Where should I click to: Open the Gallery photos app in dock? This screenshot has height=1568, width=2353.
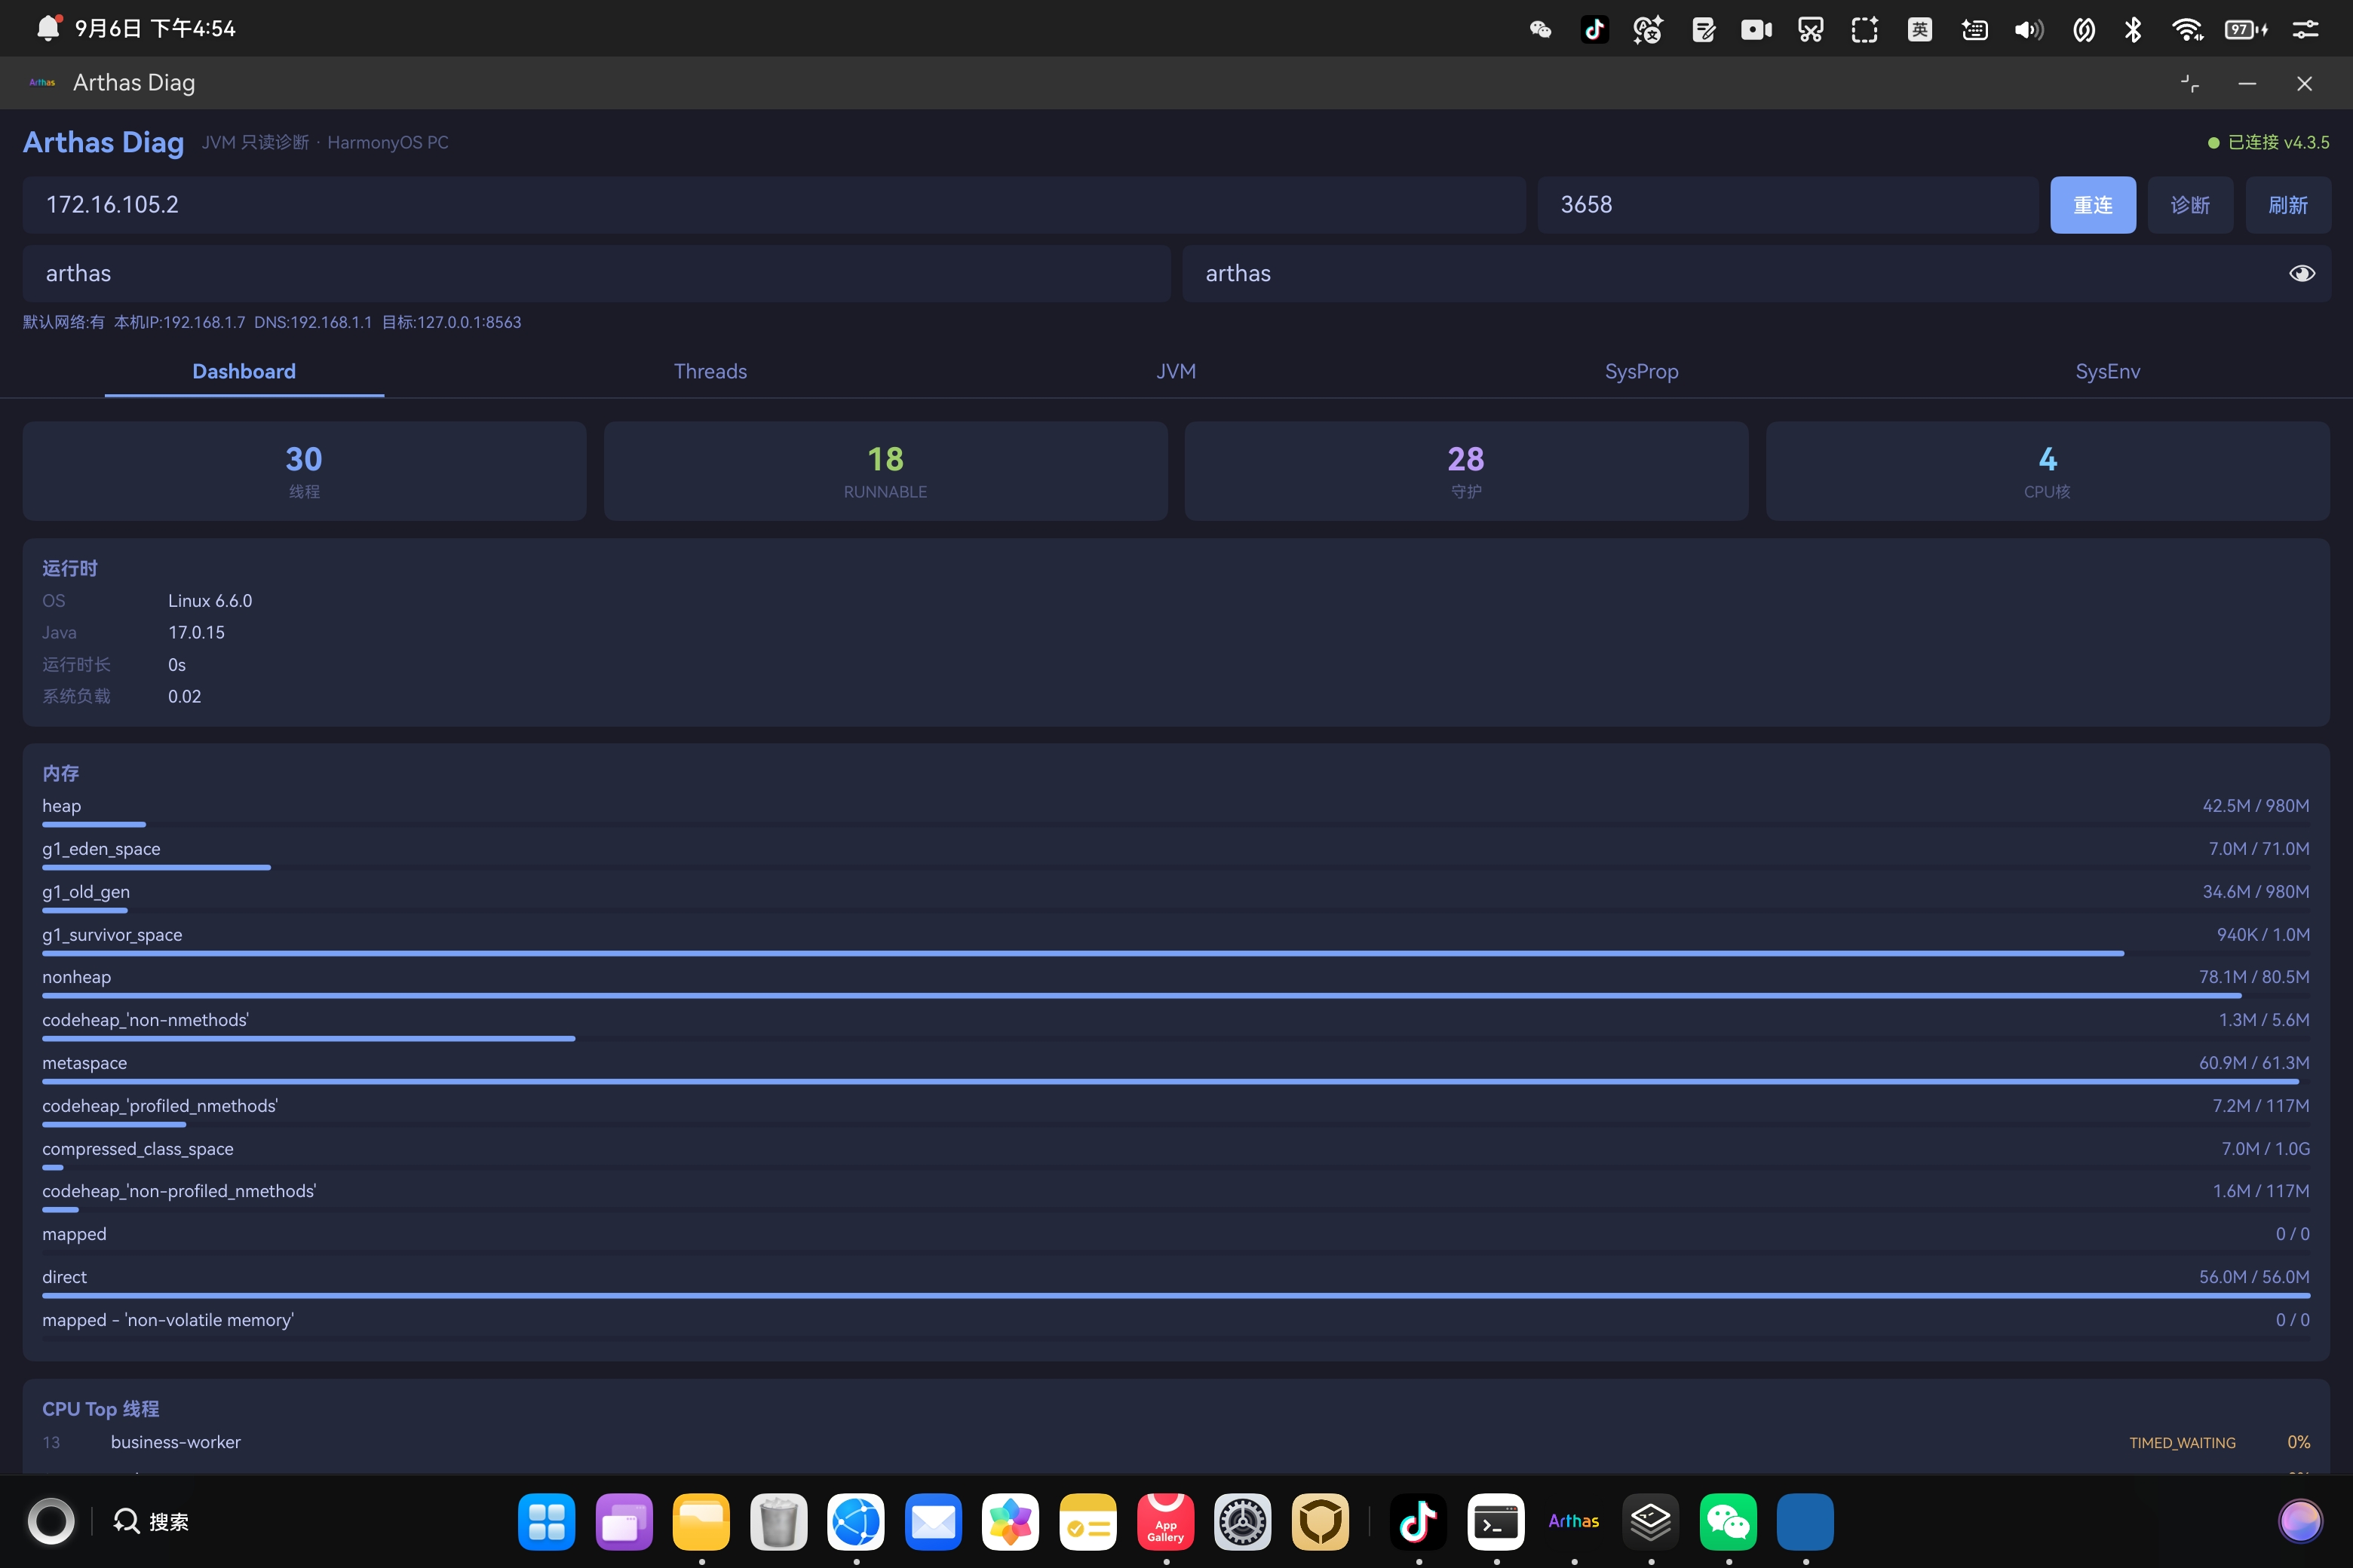pyautogui.click(x=1011, y=1521)
